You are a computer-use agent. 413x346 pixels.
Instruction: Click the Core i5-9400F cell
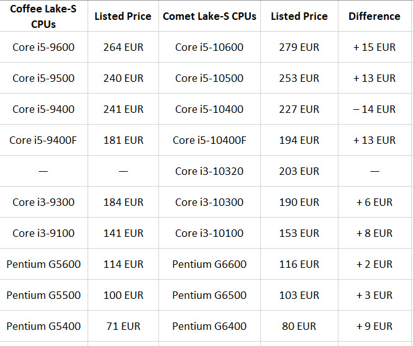[43, 140]
